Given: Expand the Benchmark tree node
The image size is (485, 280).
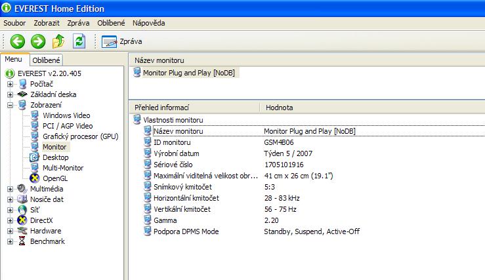Looking at the screenshot, I should [11, 242].
